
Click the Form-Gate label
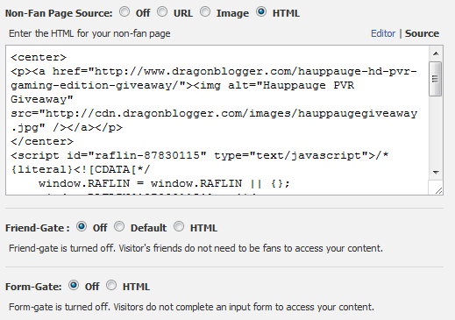coord(33,287)
